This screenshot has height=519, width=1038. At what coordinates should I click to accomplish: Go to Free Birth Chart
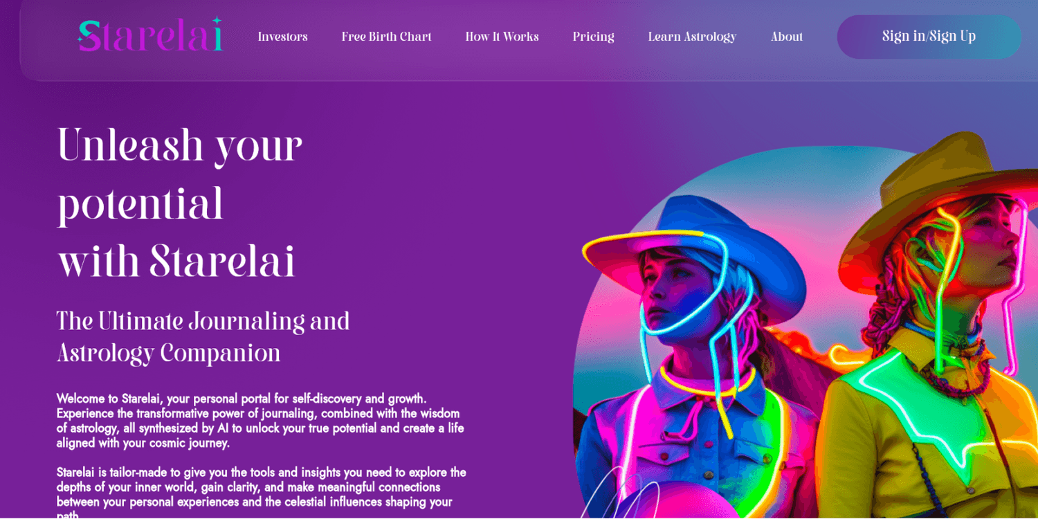(386, 37)
